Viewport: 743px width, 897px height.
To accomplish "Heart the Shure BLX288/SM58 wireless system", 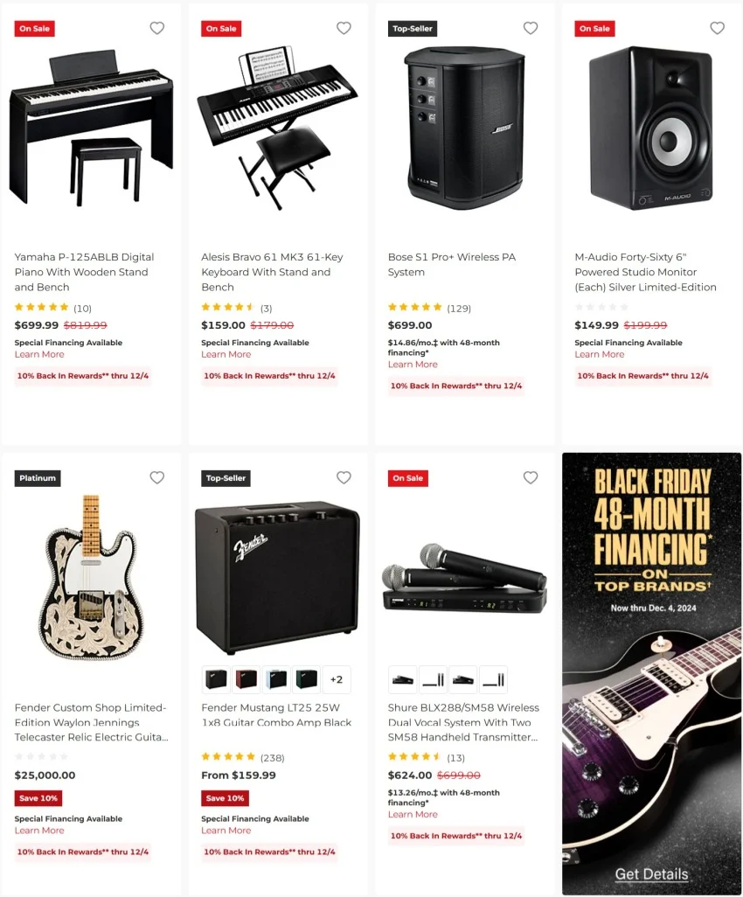I will pyautogui.click(x=531, y=477).
